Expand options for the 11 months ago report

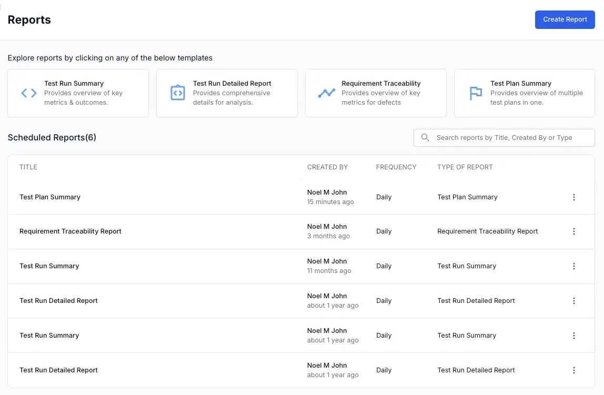click(573, 266)
